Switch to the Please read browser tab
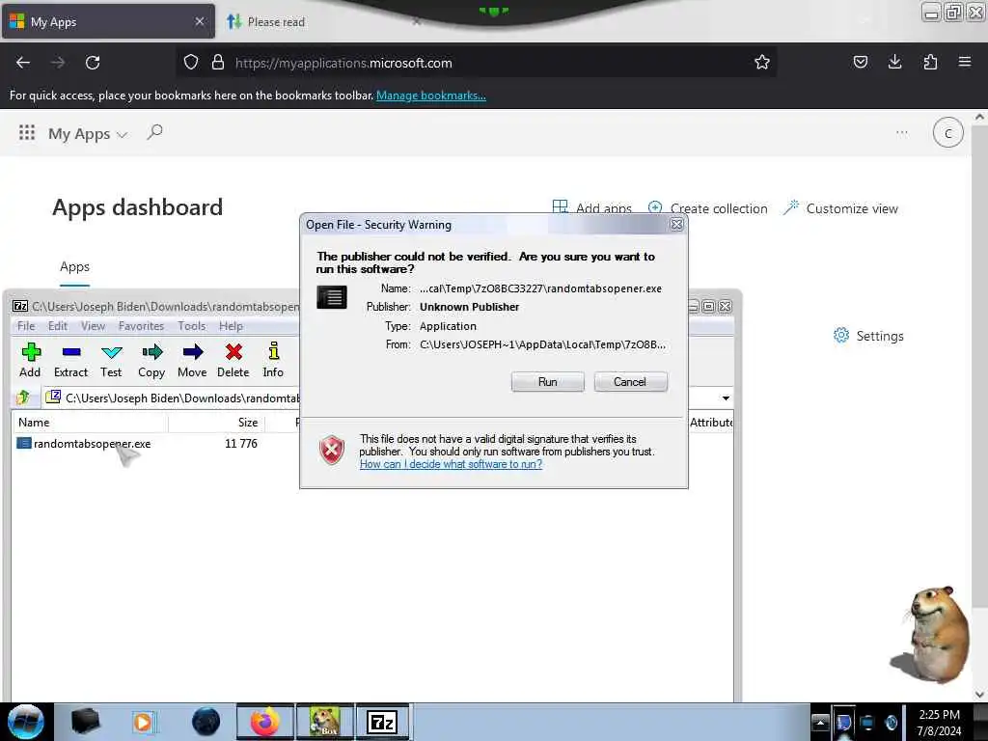The image size is (988, 741). pos(321,22)
